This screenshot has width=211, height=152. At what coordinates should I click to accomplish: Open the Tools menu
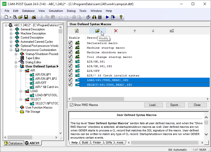pos(83,11)
